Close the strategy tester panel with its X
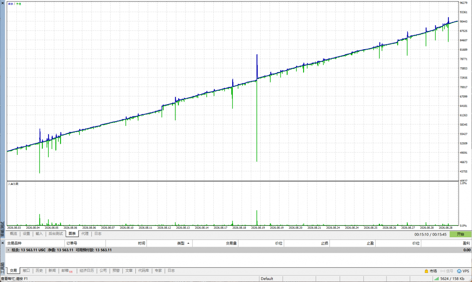 [x=2, y=3]
